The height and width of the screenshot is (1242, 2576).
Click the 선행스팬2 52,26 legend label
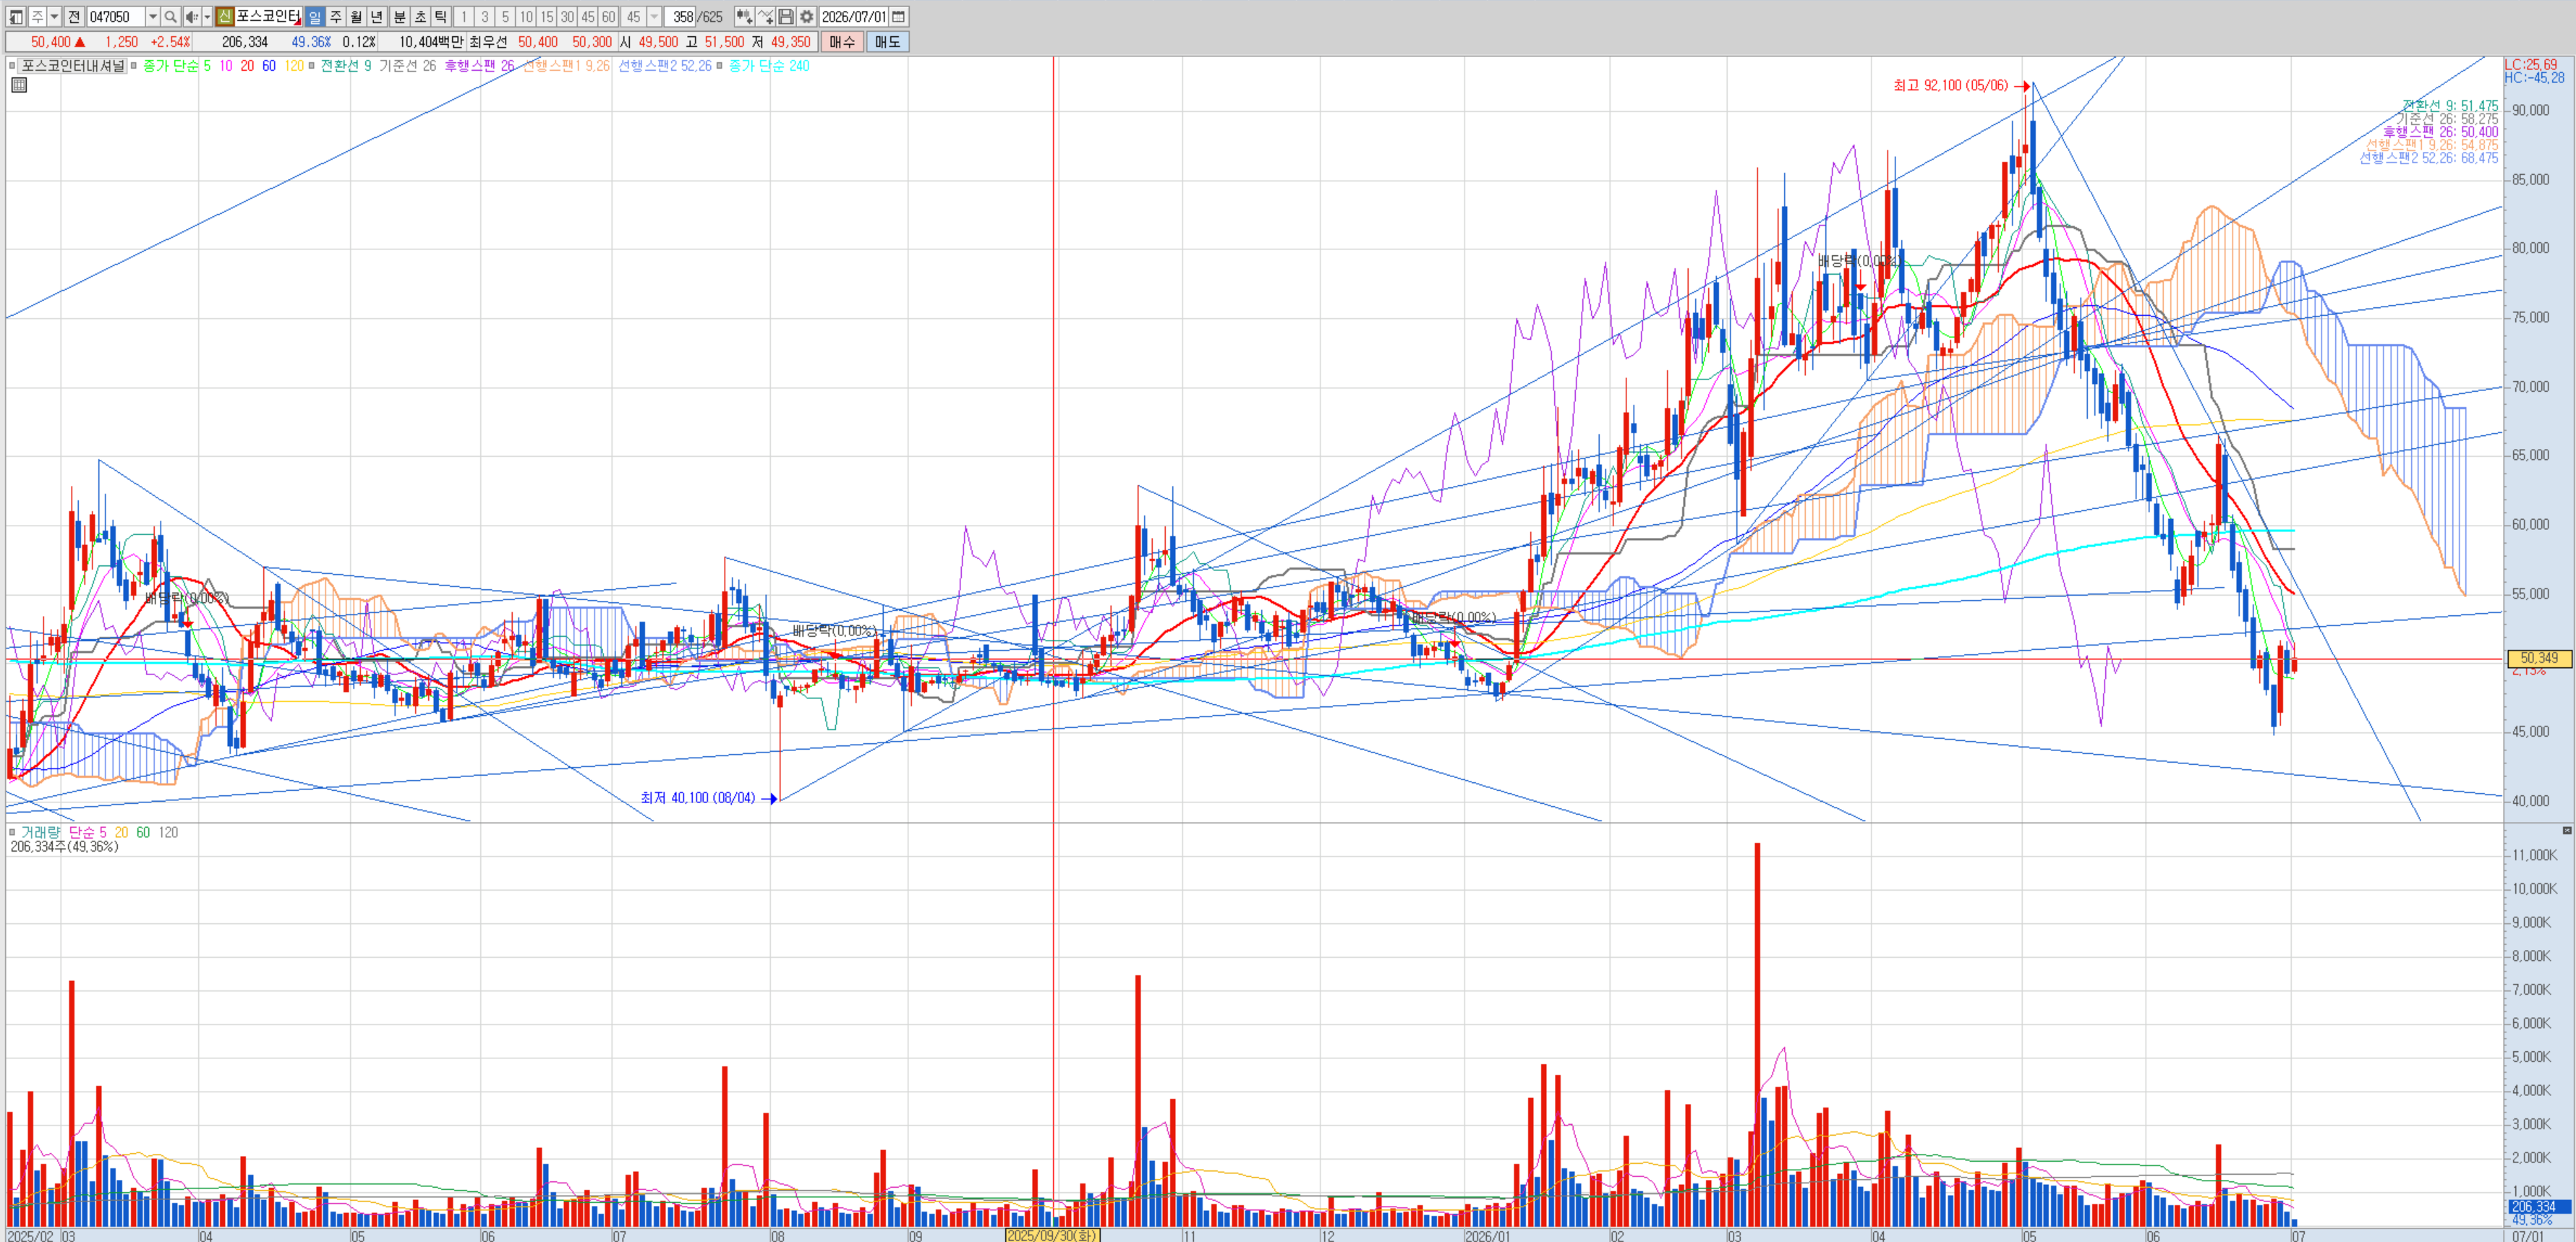click(665, 66)
